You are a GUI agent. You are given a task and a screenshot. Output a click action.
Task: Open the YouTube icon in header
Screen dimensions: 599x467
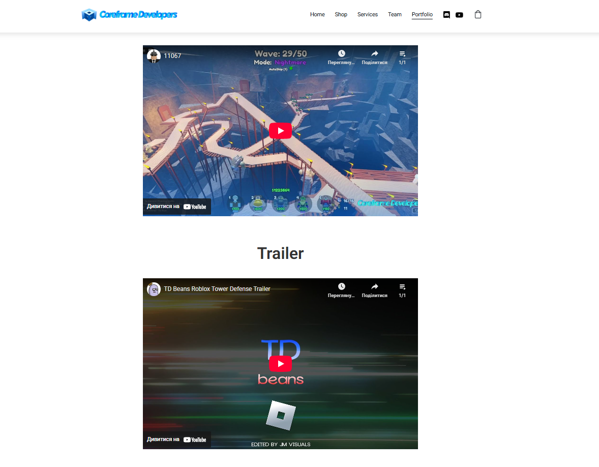coord(459,15)
